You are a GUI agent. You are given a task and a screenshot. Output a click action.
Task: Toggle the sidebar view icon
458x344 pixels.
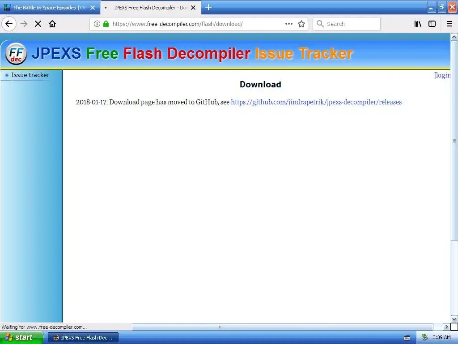coord(432,24)
